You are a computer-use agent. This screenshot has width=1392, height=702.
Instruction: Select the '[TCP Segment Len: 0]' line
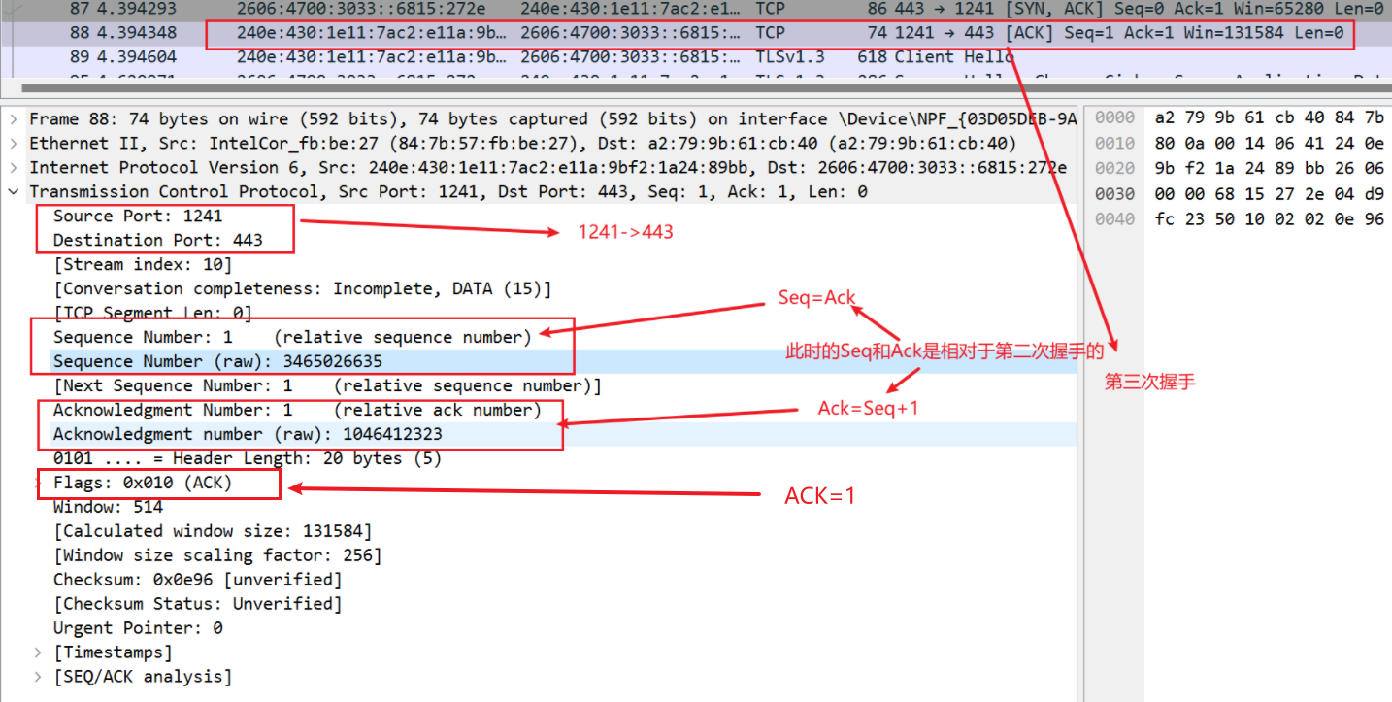pyautogui.click(x=152, y=313)
